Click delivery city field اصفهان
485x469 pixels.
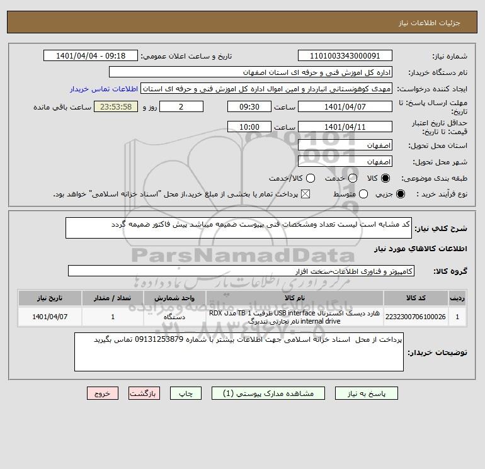tap(345, 161)
